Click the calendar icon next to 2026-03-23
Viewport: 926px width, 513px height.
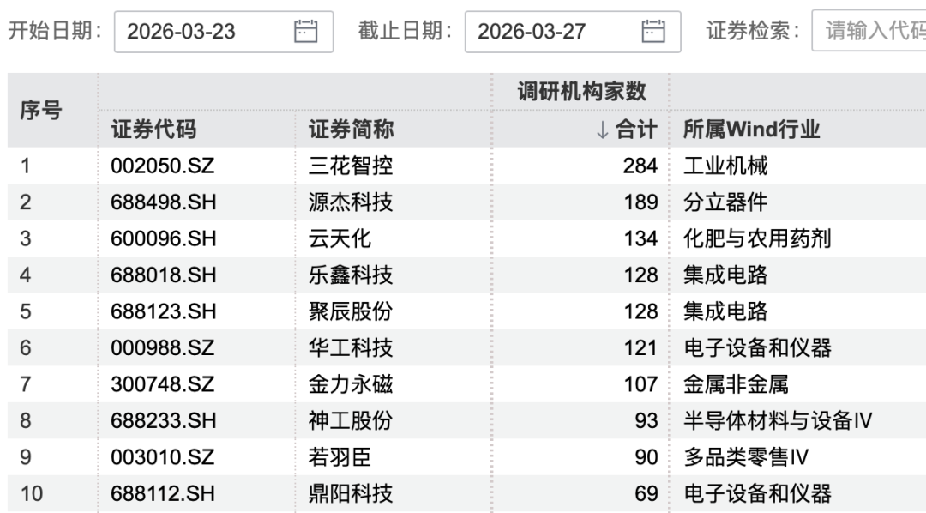pos(306,31)
